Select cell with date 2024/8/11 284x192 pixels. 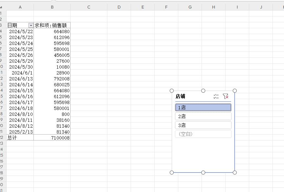(20, 120)
